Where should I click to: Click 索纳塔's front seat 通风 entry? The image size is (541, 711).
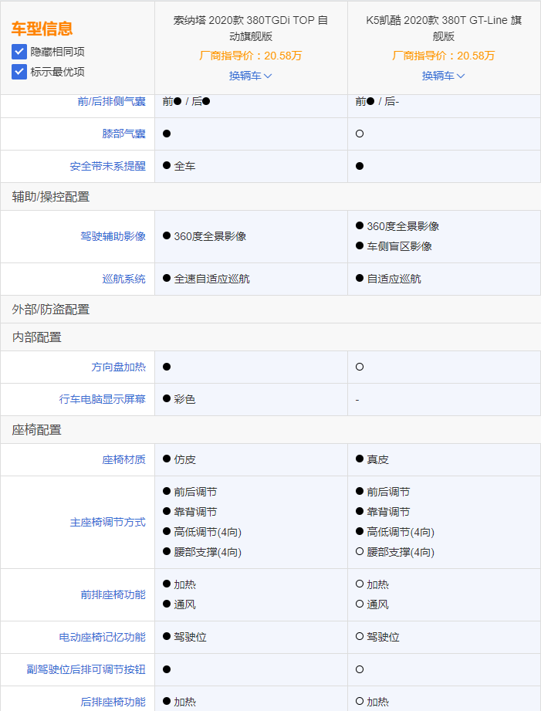tap(179, 604)
